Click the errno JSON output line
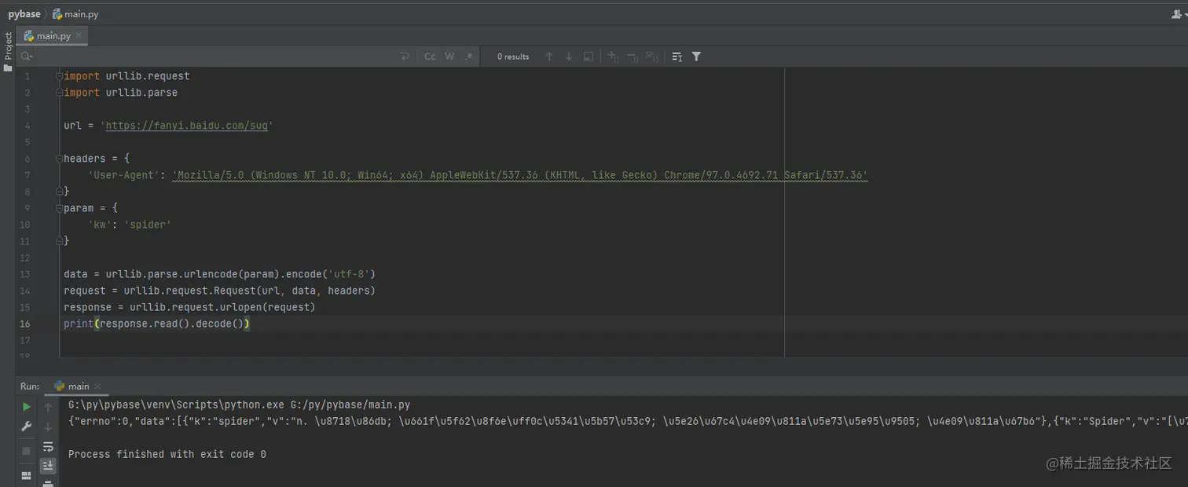This screenshot has width=1188, height=487. coord(628,422)
